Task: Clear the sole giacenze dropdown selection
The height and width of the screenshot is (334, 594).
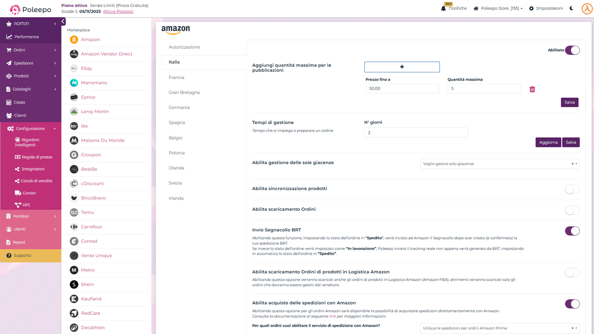Action: pos(572,164)
